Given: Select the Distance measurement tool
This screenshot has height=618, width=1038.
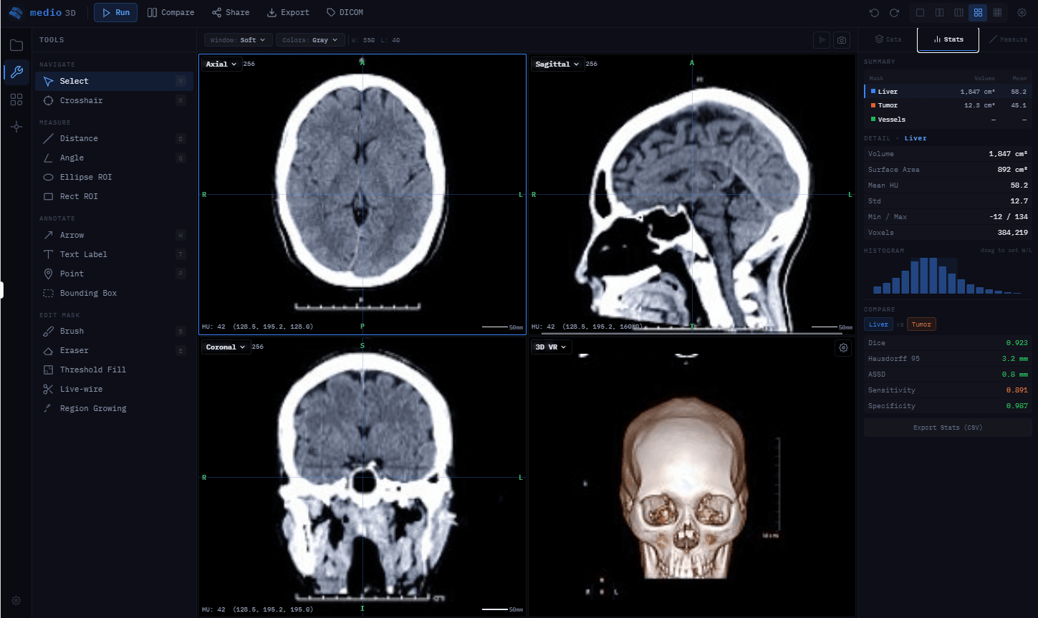Looking at the screenshot, I should click(79, 138).
